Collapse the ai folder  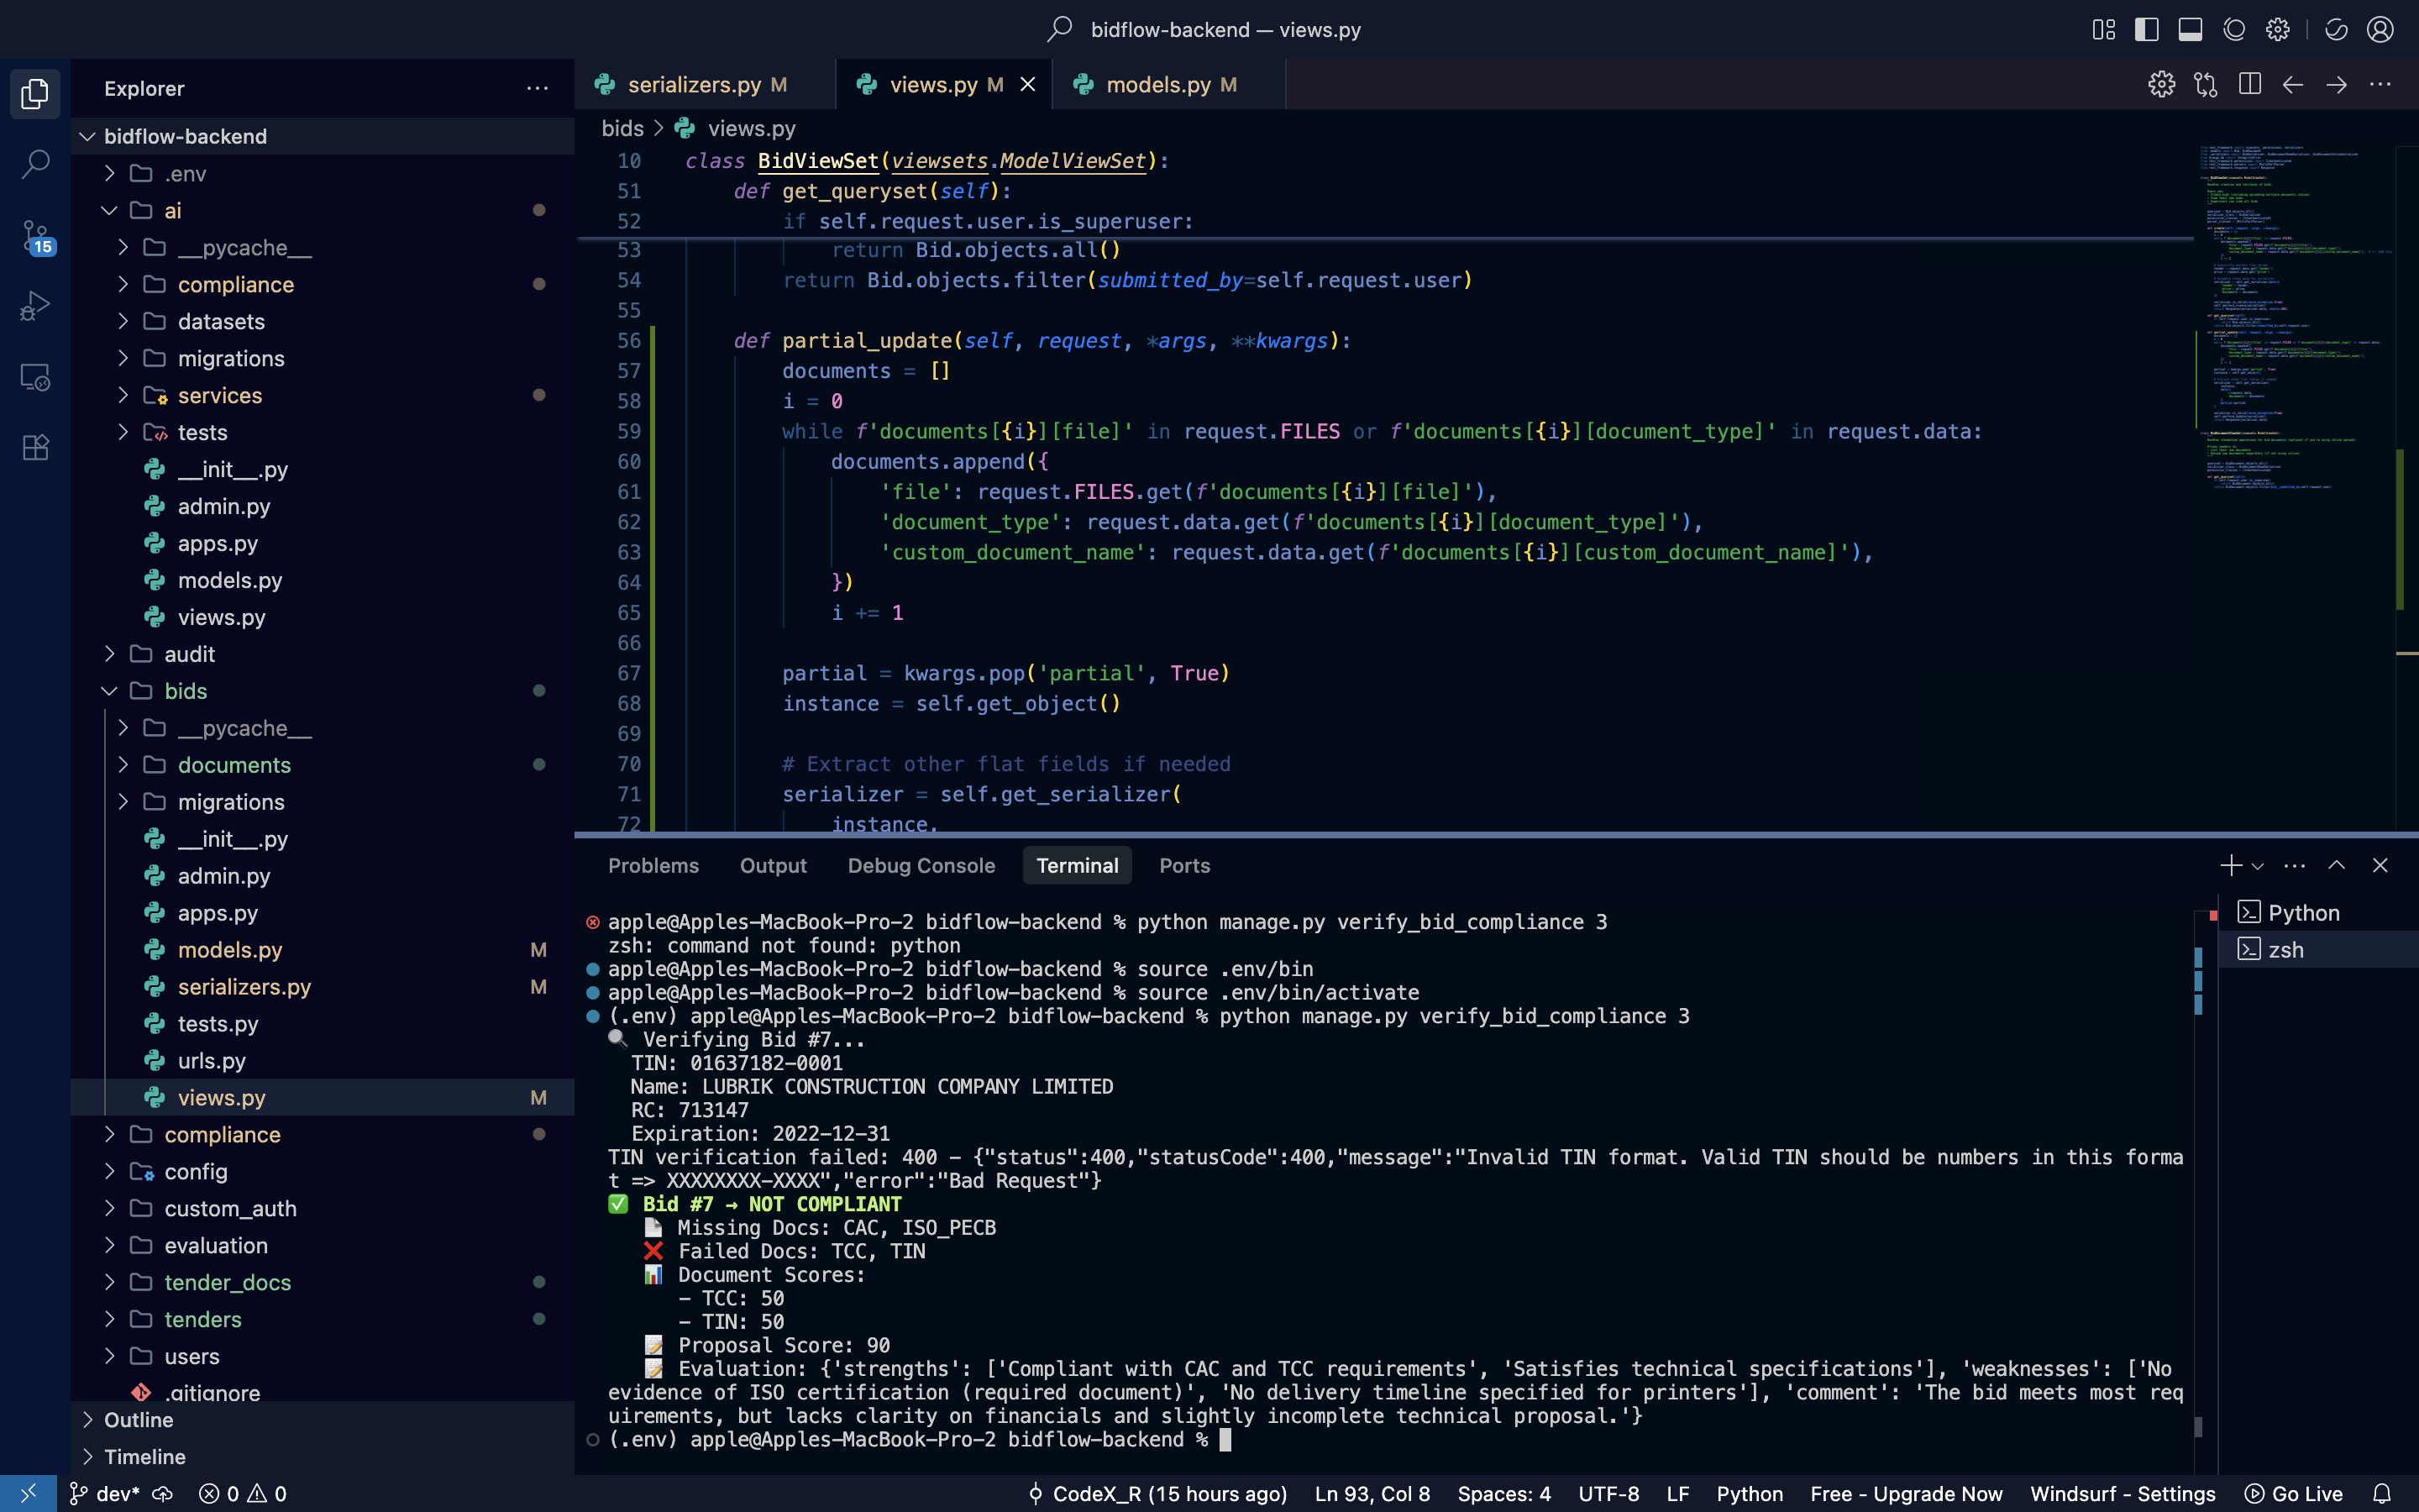322,210
